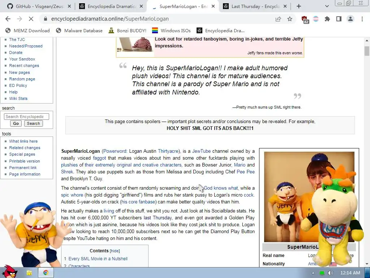
Task: Go forward to next page
Action: coord(20,19)
